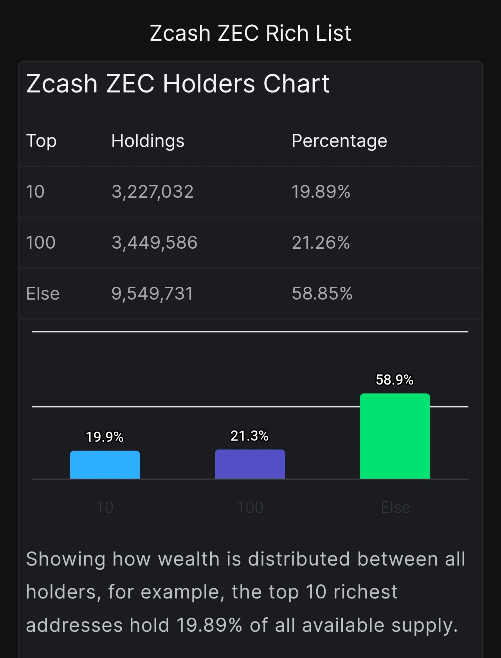Click the Else axis label under chart
The height and width of the screenshot is (658, 501).
(x=395, y=508)
